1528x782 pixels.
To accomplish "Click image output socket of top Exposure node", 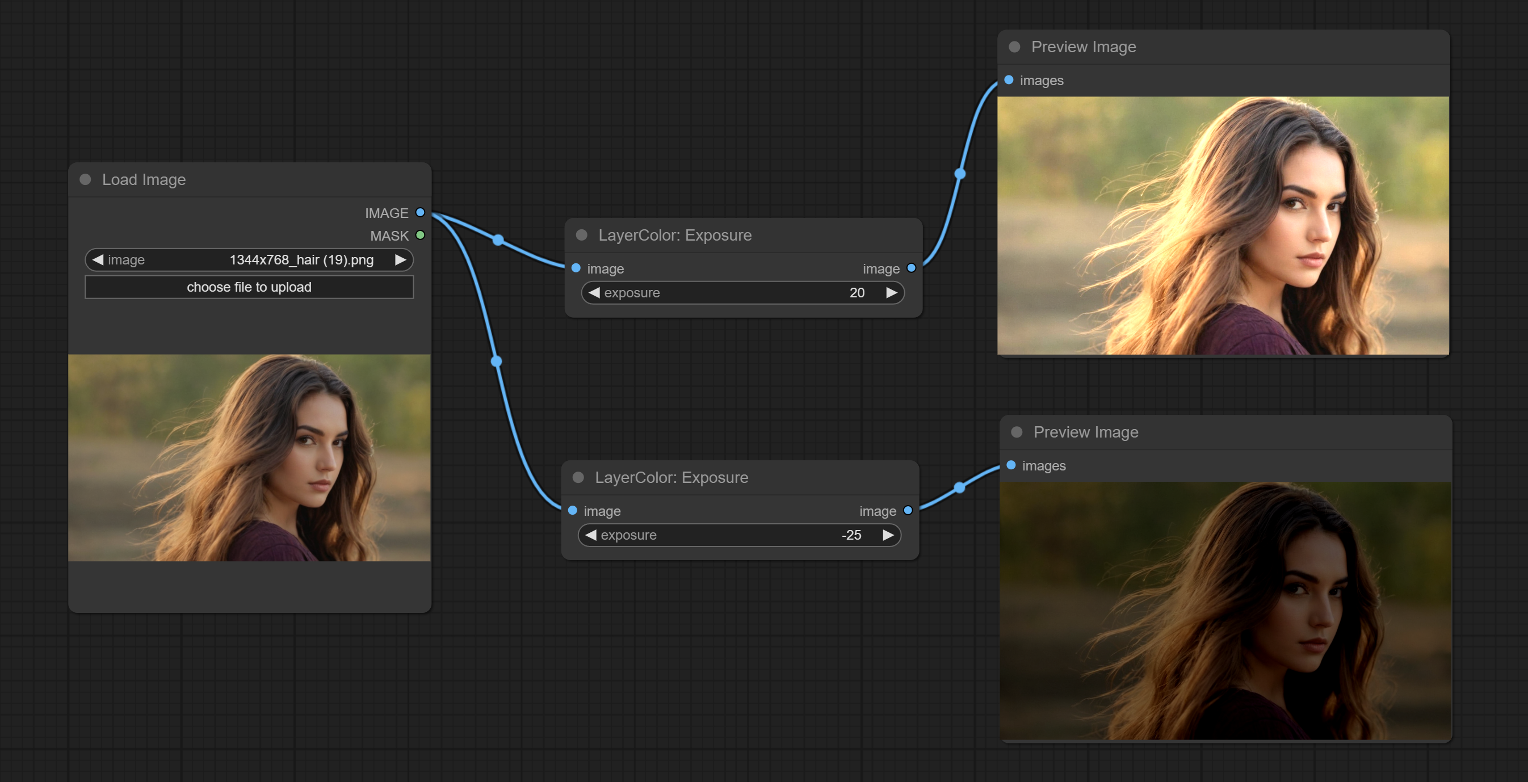I will (911, 268).
